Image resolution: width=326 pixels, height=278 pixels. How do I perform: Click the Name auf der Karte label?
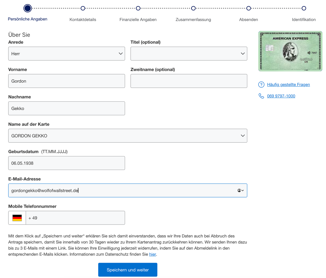coord(29,124)
